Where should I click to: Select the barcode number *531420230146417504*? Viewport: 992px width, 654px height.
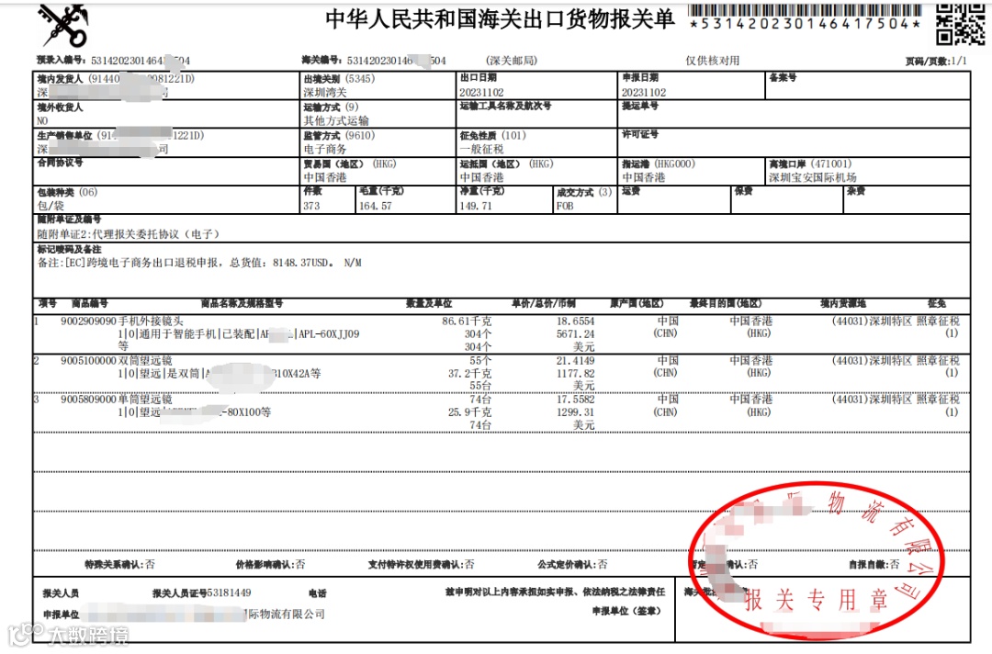[805, 24]
